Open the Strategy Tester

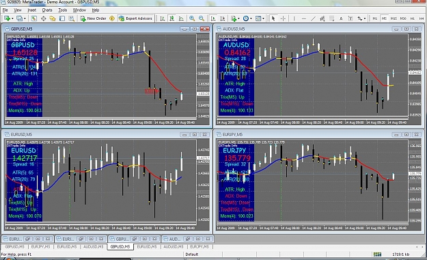point(71,18)
